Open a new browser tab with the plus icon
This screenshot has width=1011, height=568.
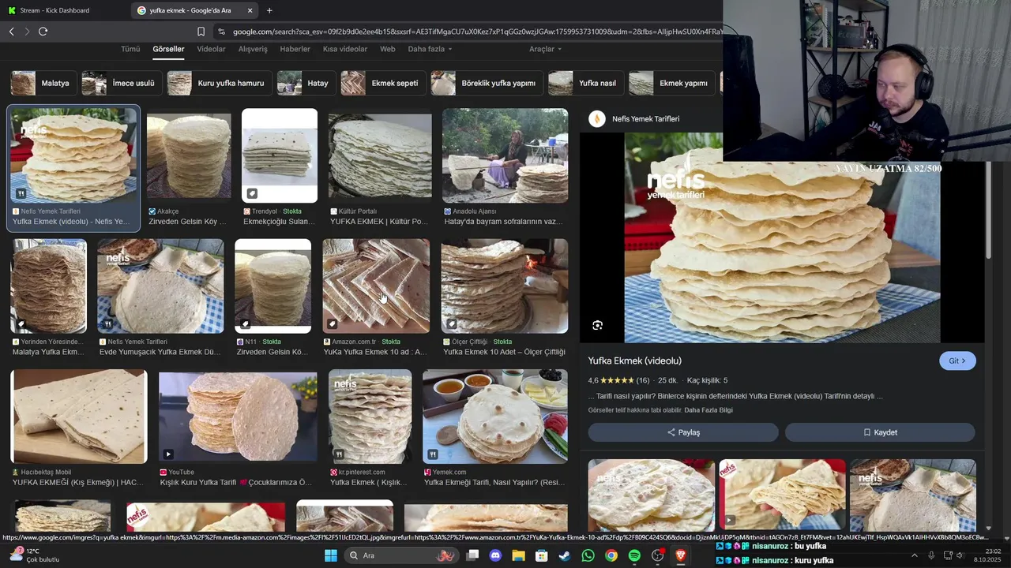click(x=269, y=10)
